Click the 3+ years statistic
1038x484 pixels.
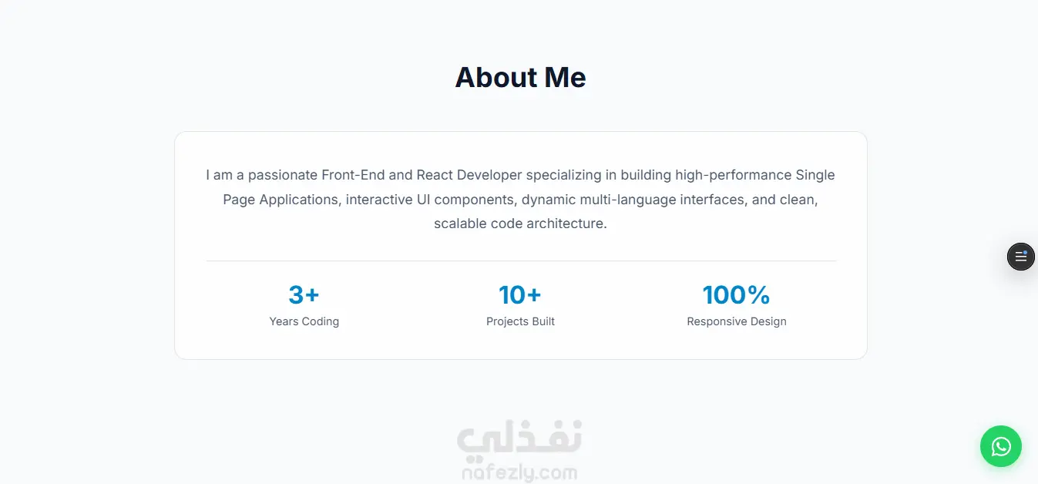[x=304, y=294]
